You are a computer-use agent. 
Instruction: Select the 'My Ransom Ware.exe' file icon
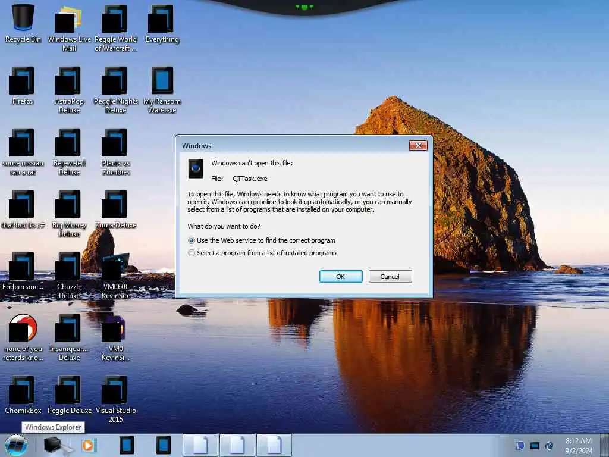(x=162, y=90)
